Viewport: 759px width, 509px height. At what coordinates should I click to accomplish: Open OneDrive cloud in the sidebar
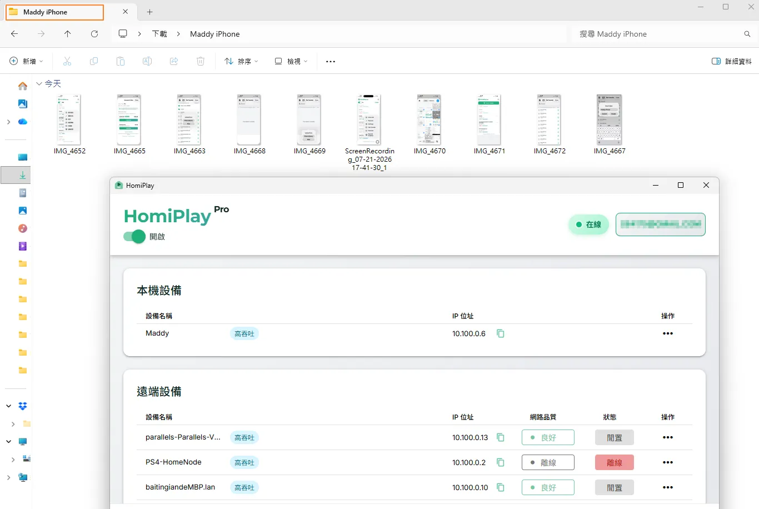click(23, 122)
